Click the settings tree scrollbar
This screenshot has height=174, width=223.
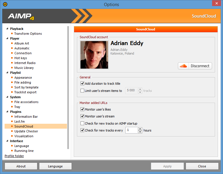click(x=68, y=87)
